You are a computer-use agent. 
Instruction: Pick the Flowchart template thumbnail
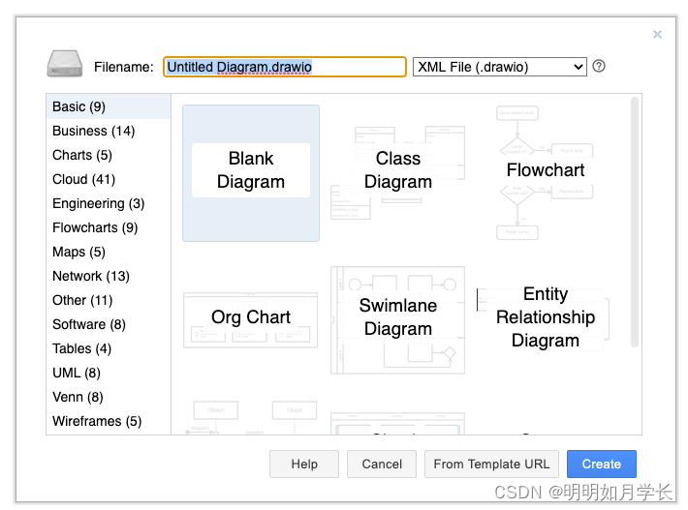[x=546, y=171]
